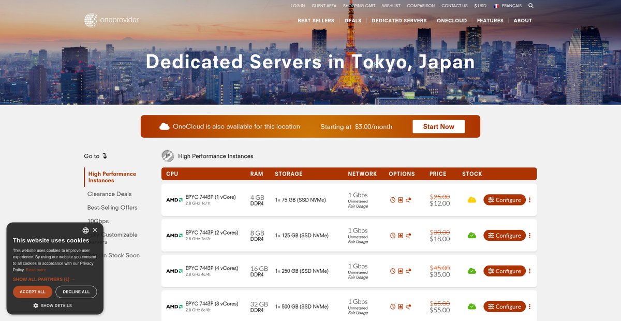Click the STORAGE column header
Viewport: 621px width, 321px height.
click(x=289, y=174)
